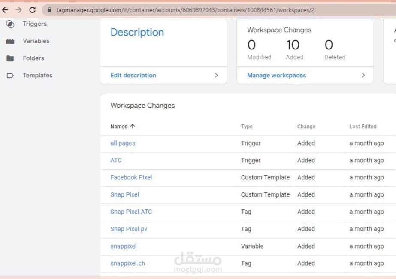Click Variable type in snappixel row

(252, 246)
